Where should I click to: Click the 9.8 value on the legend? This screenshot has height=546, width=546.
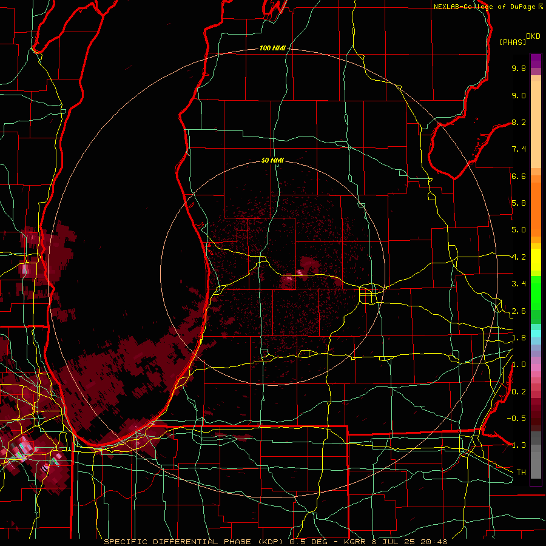[x=519, y=68]
